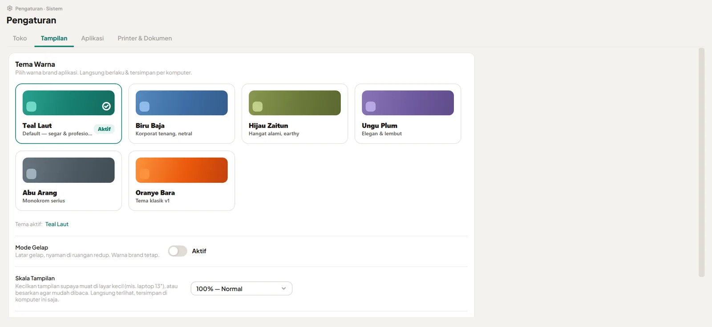This screenshot has height=327, width=712.
Task: Click the chevron arrow of 100% Normal
Action: coord(283,288)
